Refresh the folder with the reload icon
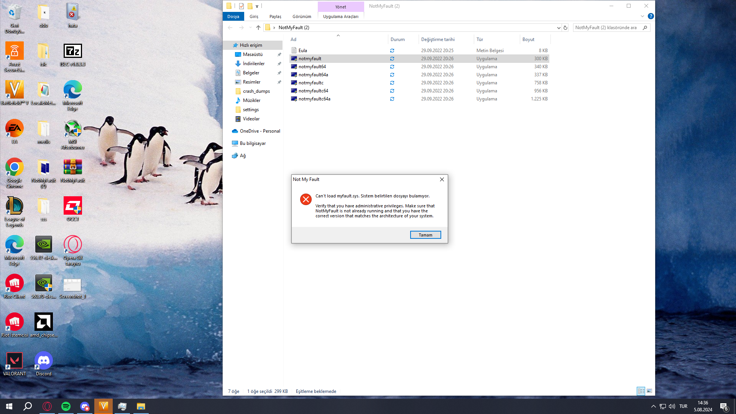The width and height of the screenshot is (736, 414). pyautogui.click(x=565, y=28)
